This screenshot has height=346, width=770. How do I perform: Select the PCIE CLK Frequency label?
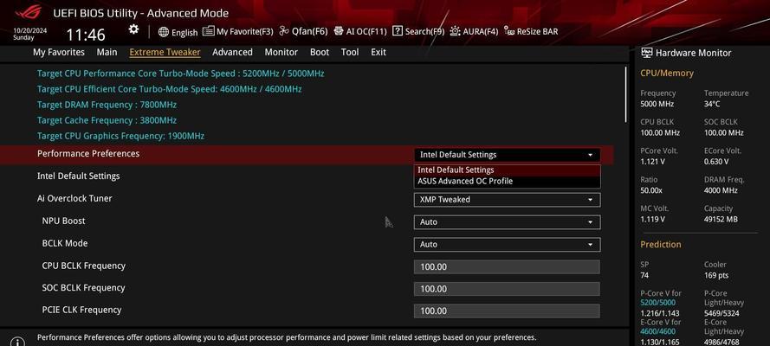(81, 310)
